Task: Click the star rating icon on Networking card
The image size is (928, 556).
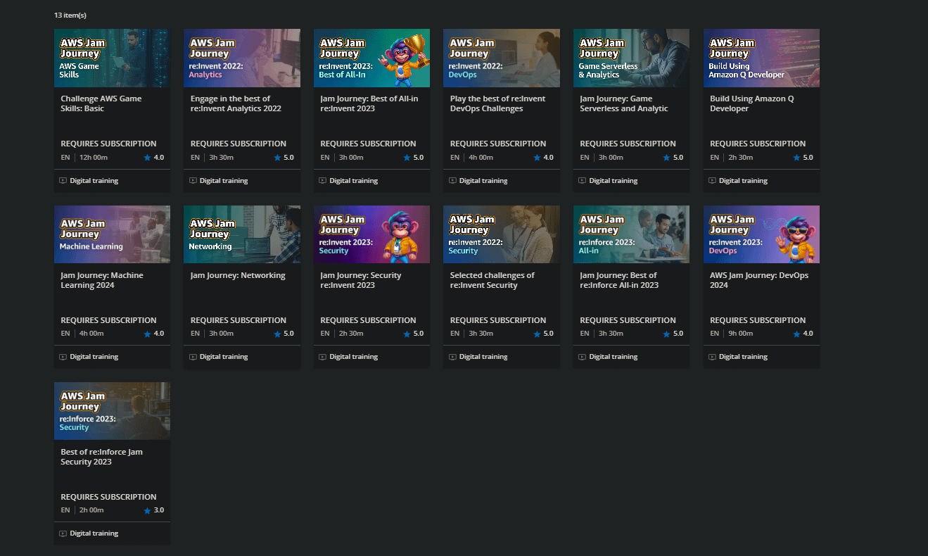Action: pos(277,334)
